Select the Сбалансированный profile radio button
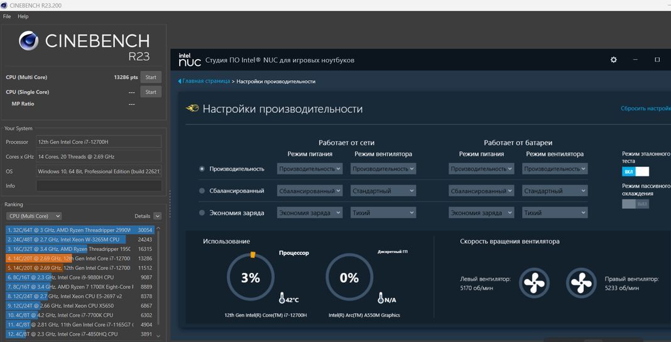Image resolution: width=671 pixels, height=342 pixels. tap(202, 191)
